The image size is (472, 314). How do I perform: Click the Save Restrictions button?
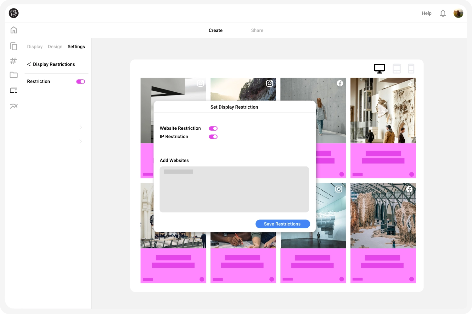pos(283,224)
